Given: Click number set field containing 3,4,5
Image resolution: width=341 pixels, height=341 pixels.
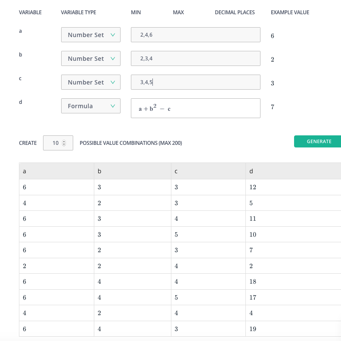Looking at the screenshot, I should click(x=195, y=82).
